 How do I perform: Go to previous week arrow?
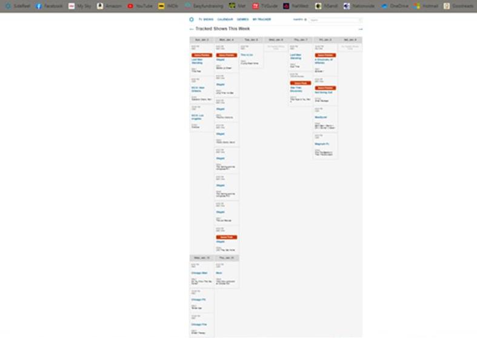coord(192,29)
